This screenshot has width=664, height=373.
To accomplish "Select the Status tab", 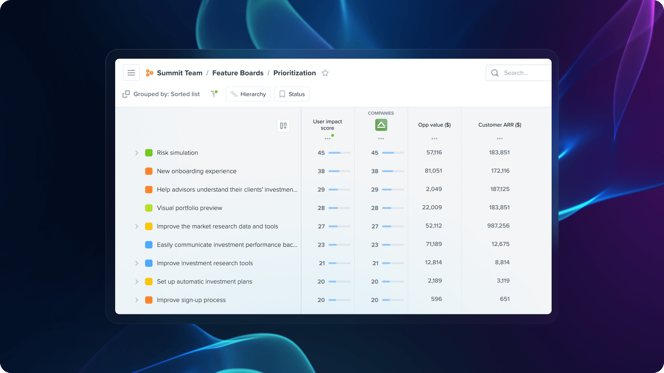I will (x=292, y=94).
